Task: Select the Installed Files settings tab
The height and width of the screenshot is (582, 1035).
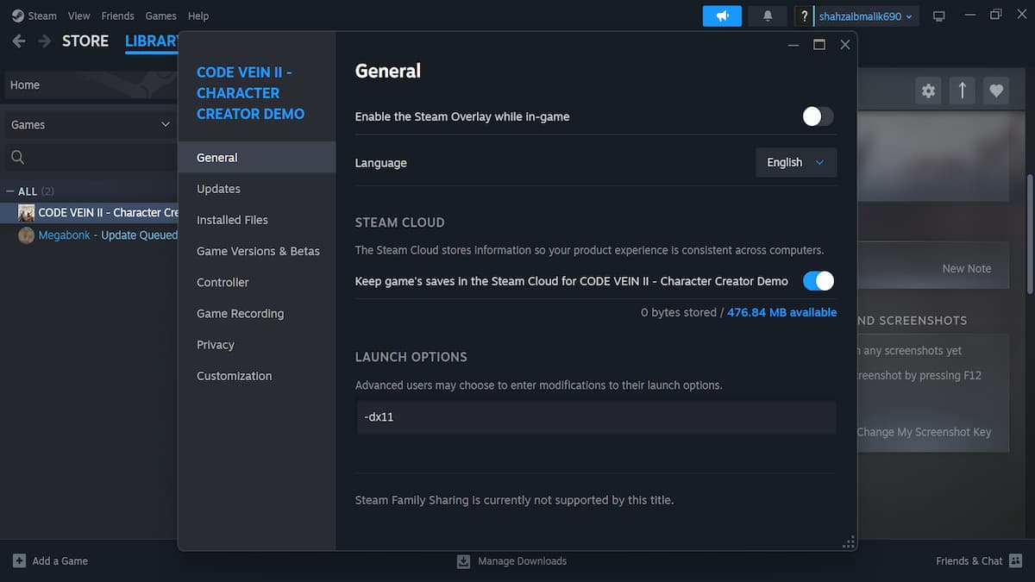Action: tap(232, 220)
